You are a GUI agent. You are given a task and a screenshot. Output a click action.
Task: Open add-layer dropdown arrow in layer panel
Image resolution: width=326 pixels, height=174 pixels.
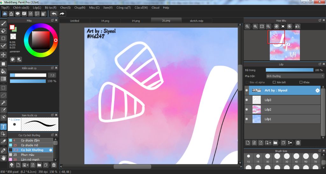tap(270, 143)
